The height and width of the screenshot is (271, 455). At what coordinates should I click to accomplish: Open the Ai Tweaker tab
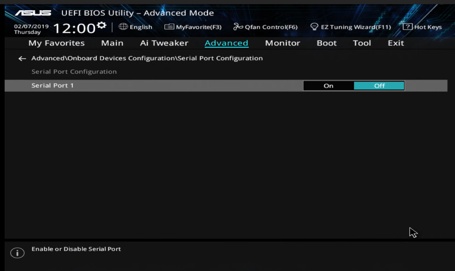point(164,43)
